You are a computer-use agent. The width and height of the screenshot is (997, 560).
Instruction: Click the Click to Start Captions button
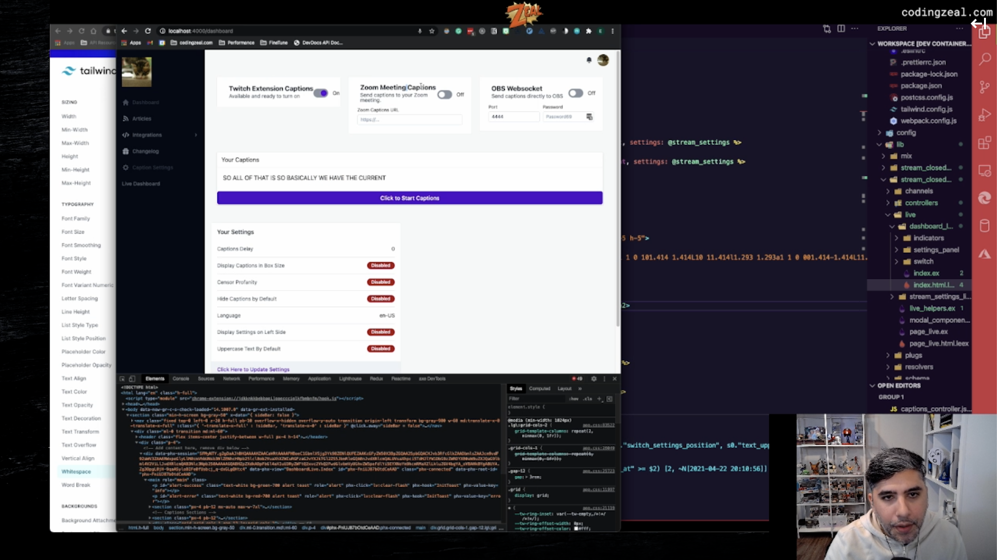[x=409, y=198]
